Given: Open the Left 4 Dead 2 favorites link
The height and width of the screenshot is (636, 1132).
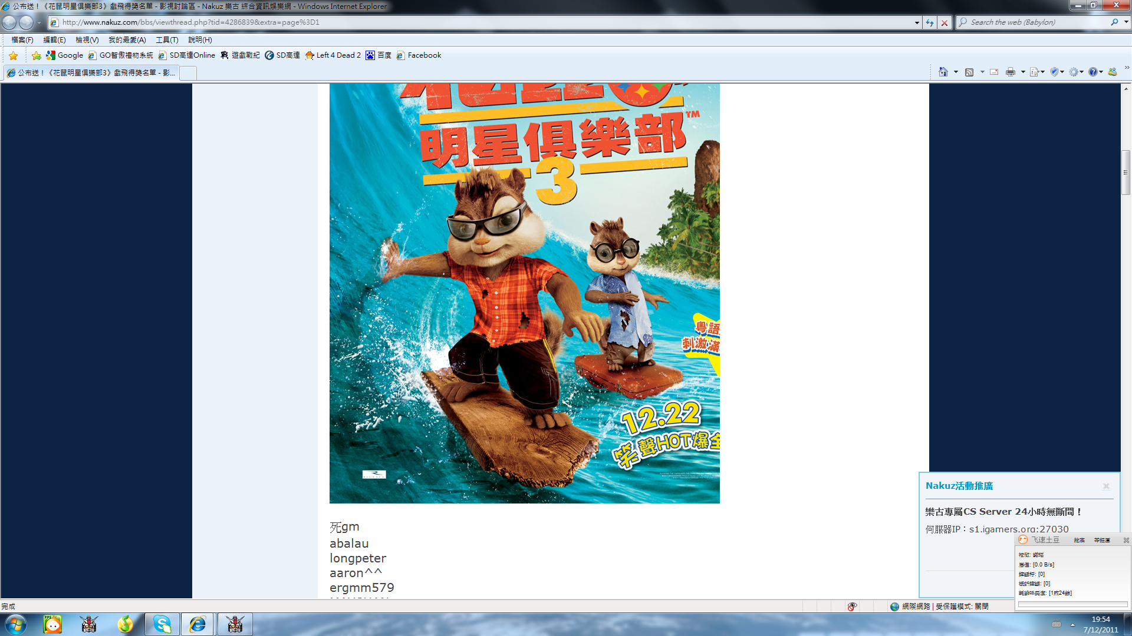Looking at the screenshot, I should coord(333,55).
